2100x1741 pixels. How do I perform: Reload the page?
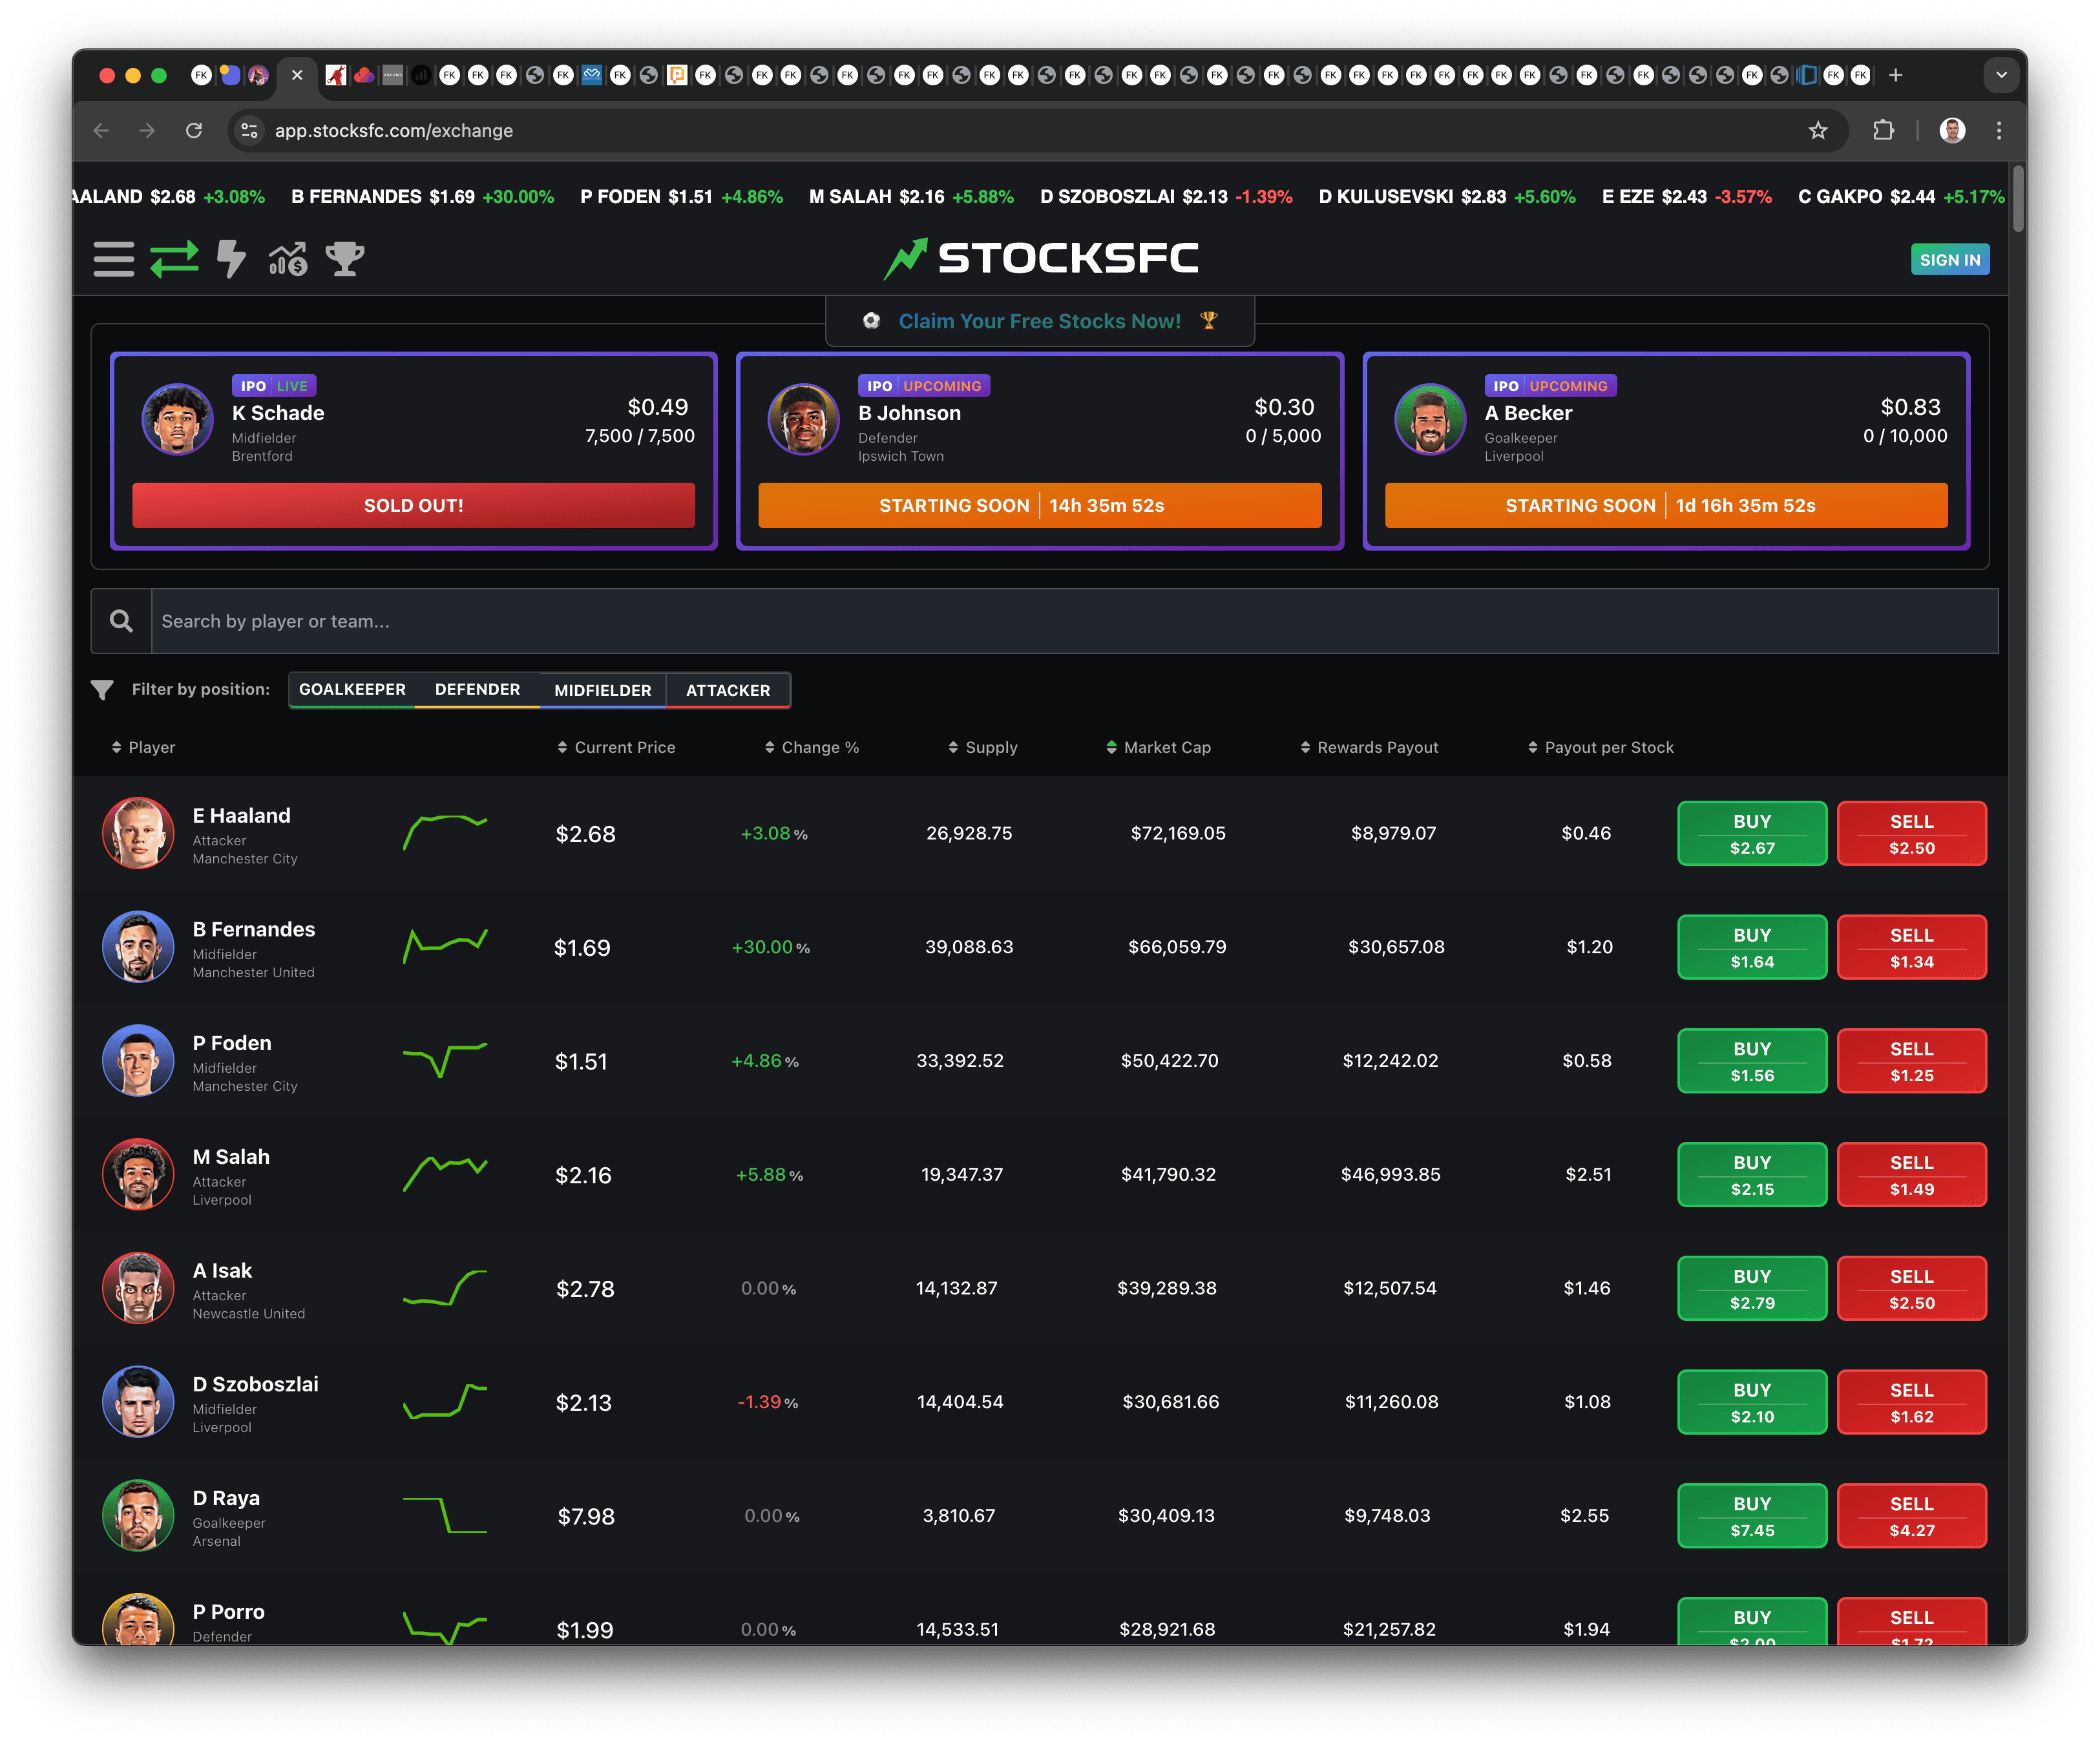point(194,130)
